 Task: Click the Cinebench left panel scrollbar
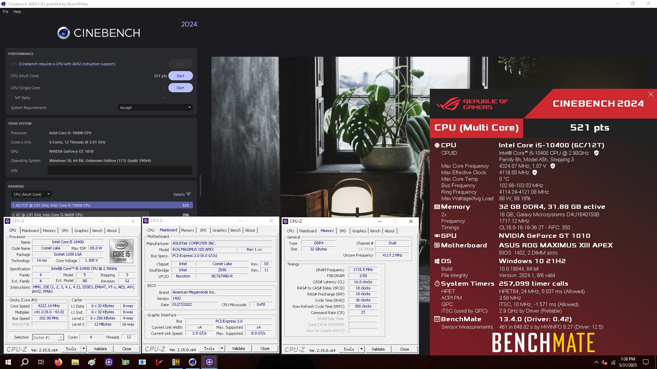200,186
